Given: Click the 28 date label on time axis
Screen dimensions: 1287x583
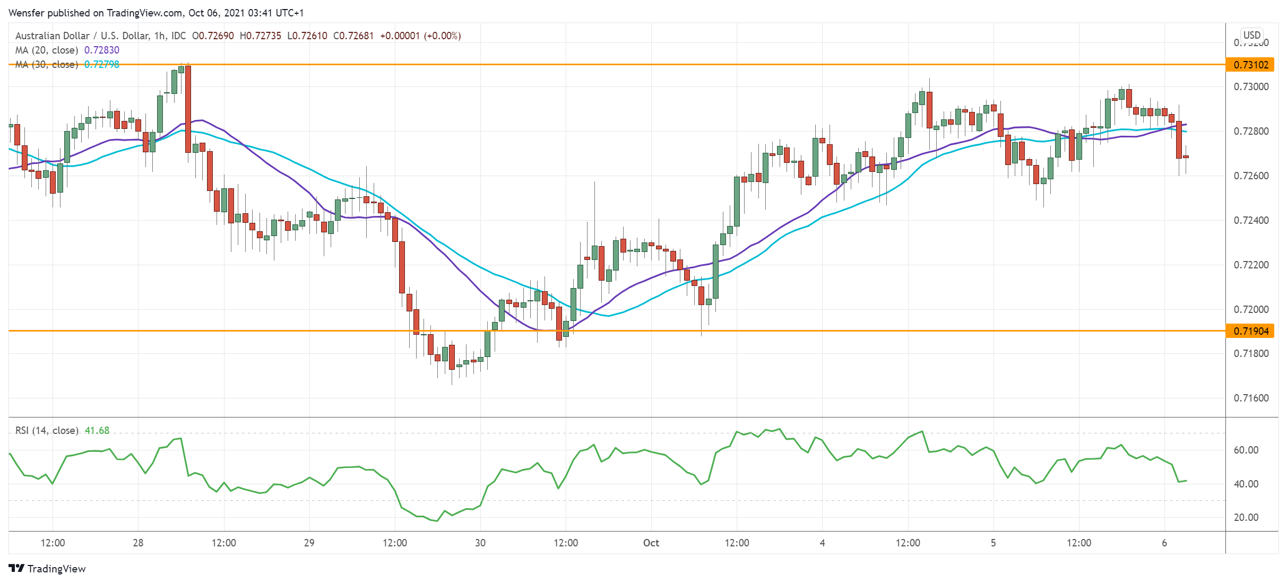Looking at the screenshot, I should tap(138, 543).
